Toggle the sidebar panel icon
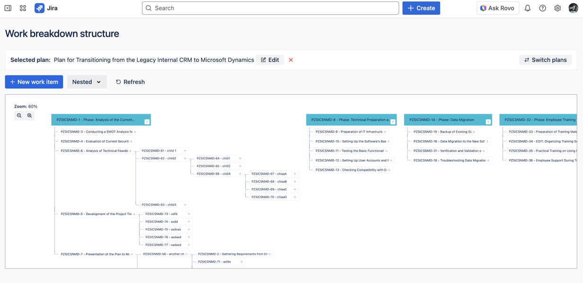Image resolution: width=583 pixels, height=283 pixels. [8, 8]
